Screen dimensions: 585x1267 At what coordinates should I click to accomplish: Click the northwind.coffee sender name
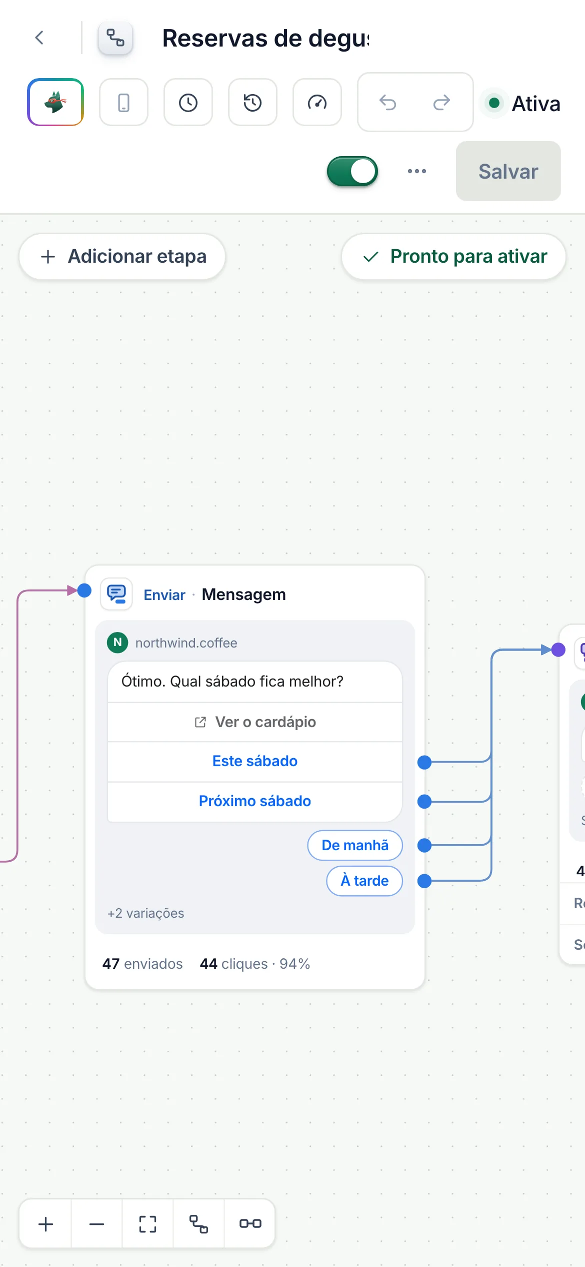click(186, 643)
